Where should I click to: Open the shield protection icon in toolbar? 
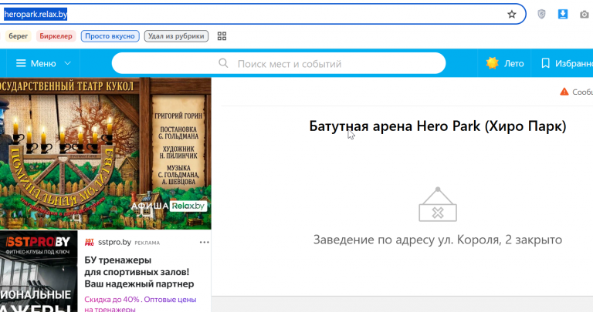click(x=541, y=15)
